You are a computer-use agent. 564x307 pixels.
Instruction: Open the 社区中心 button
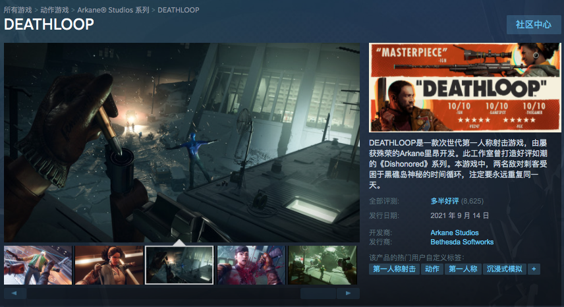tap(534, 24)
